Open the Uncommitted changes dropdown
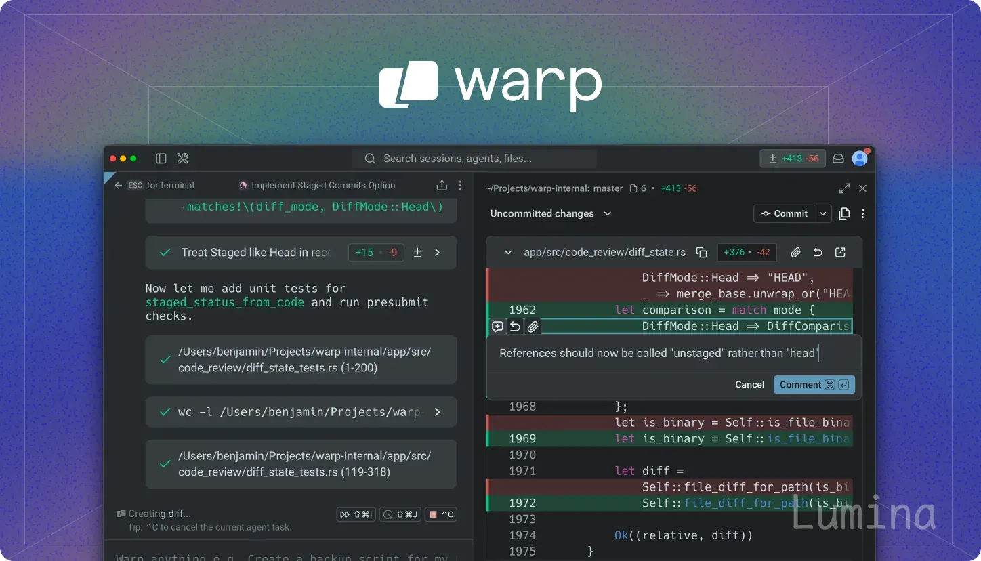The width and height of the screenshot is (981, 561). coord(551,213)
